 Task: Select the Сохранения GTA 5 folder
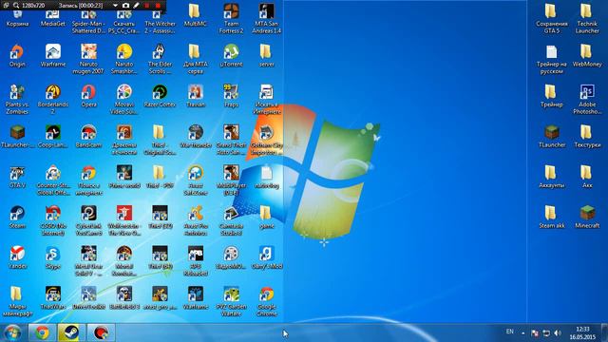pos(551,19)
